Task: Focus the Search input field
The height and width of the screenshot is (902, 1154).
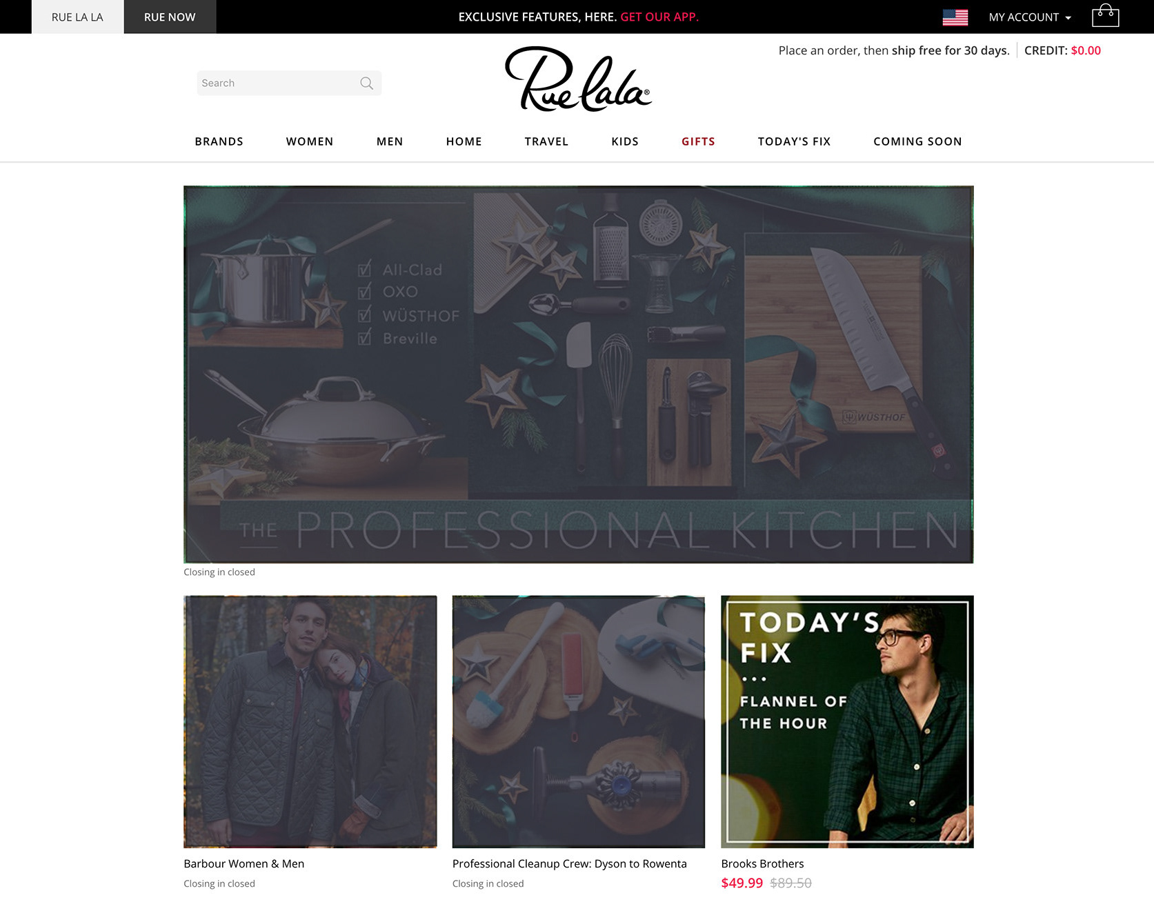Action: click(289, 83)
